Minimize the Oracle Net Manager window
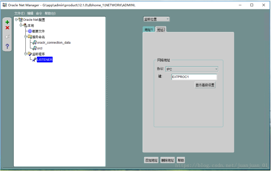The height and width of the screenshot is (171, 271). coord(240,5)
